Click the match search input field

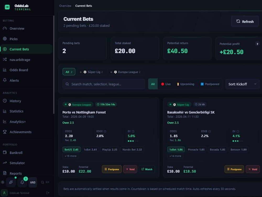tap(103, 84)
